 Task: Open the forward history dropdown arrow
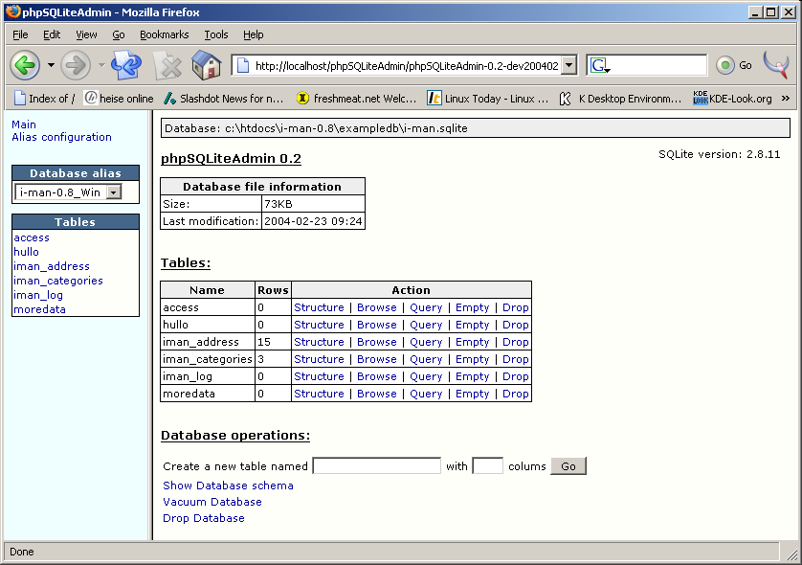click(x=101, y=65)
